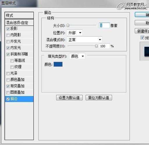Toggle the 渐变叠加 gradient overlay checkbox
The height and width of the screenshot is (145, 149).
tap(8, 86)
